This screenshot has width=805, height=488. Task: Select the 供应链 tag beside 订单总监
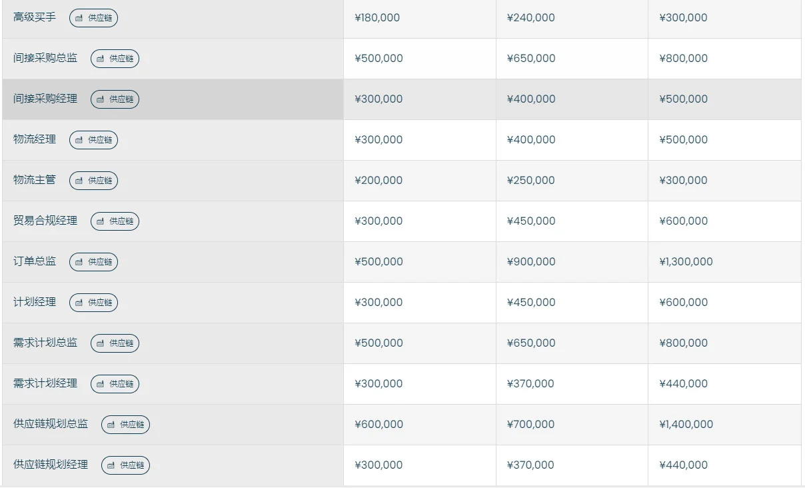[93, 262]
